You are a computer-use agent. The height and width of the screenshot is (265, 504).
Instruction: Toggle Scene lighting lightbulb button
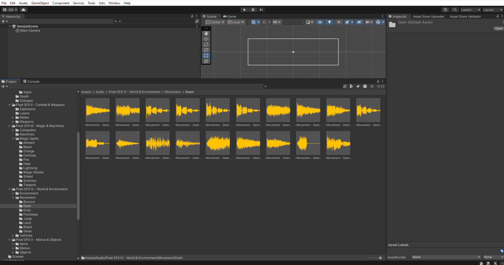pos(330,22)
